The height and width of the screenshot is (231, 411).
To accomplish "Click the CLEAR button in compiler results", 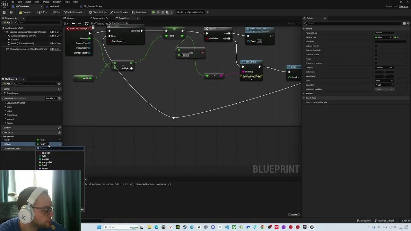I will point(294,215).
